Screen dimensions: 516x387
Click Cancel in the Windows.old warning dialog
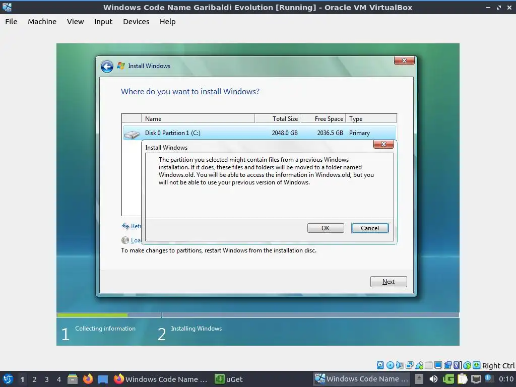pyautogui.click(x=370, y=228)
